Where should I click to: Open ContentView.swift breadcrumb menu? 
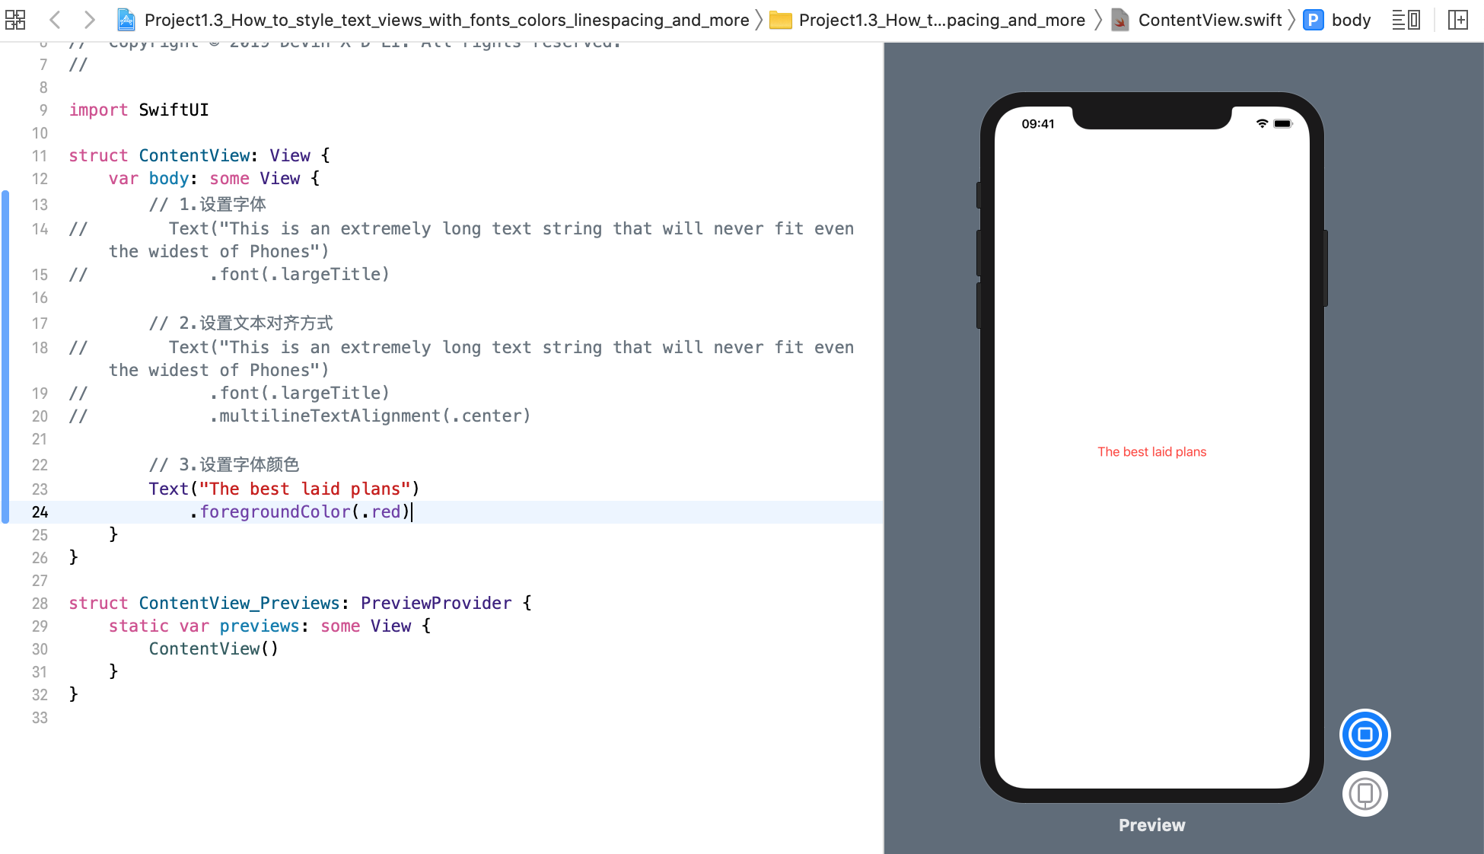(1210, 20)
